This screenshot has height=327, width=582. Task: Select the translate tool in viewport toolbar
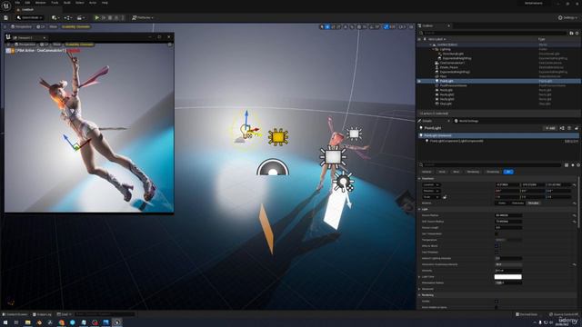tap(327, 26)
